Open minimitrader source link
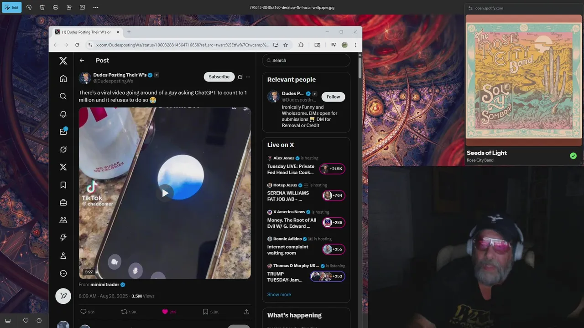 click(x=104, y=284)
